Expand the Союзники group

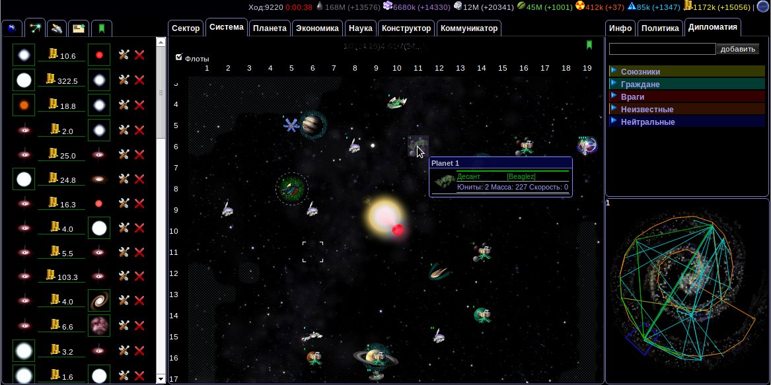click(x=613, y=71)
